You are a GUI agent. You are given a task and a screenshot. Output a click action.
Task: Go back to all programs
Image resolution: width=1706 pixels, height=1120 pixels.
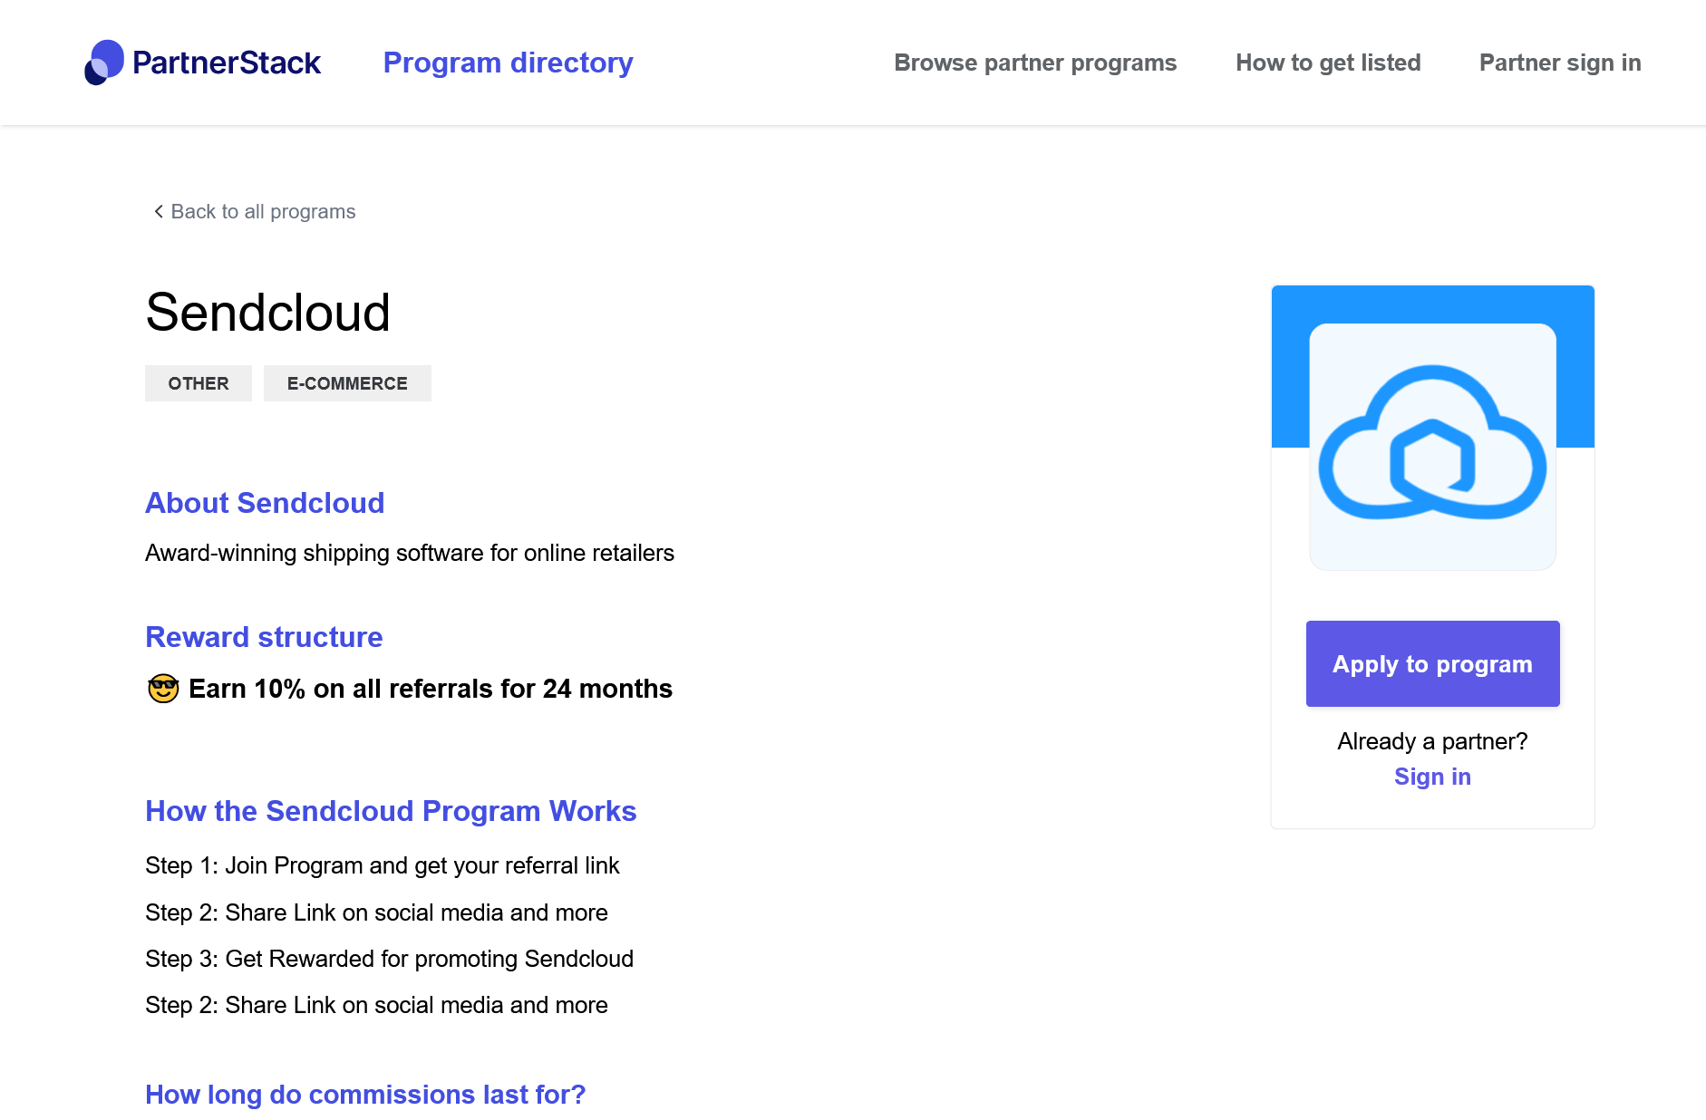pos(254,211)
